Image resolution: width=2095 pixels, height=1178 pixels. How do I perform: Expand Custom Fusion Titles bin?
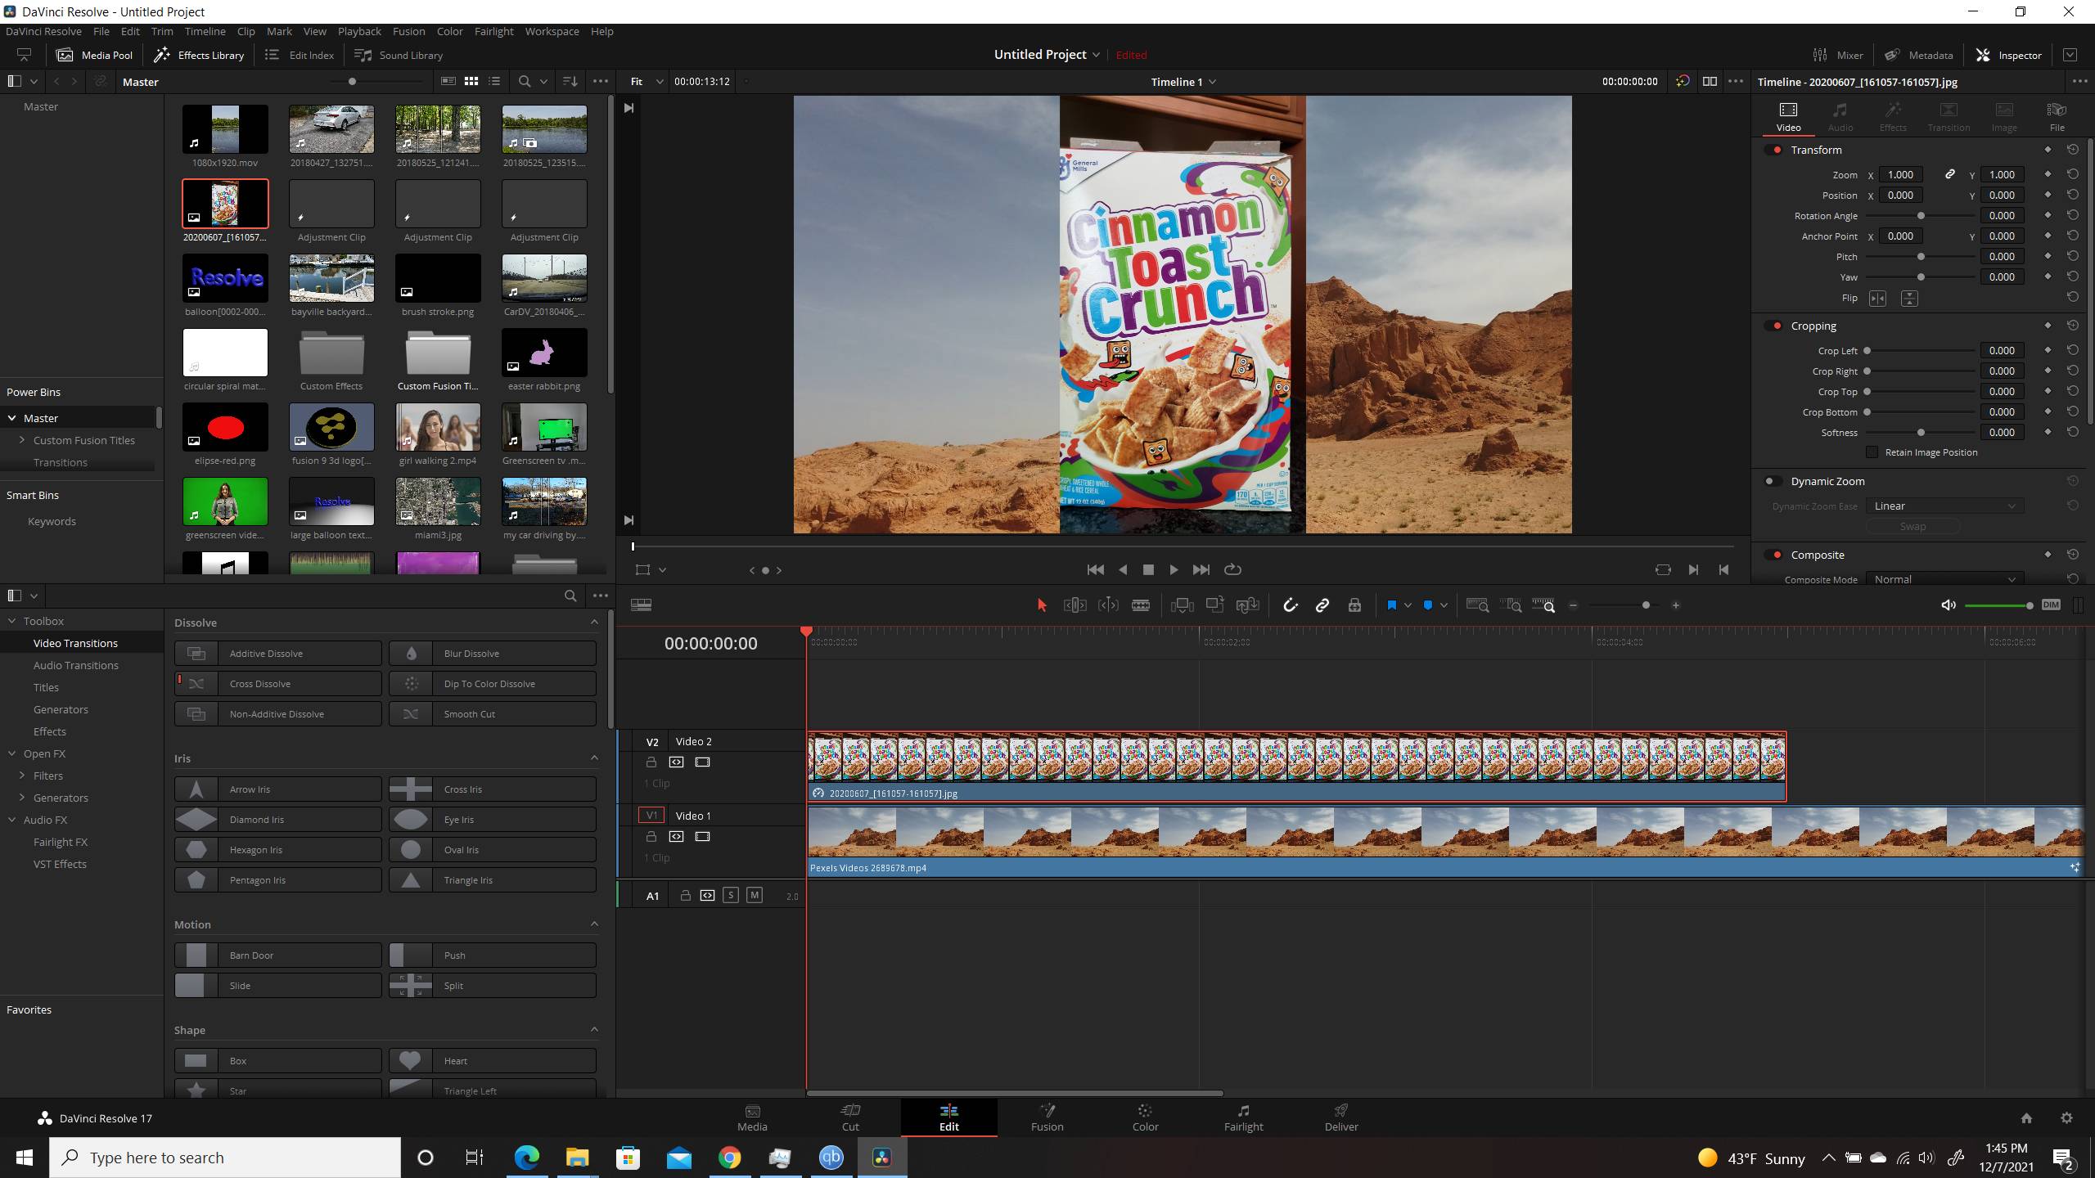click(x=22, y=440)
